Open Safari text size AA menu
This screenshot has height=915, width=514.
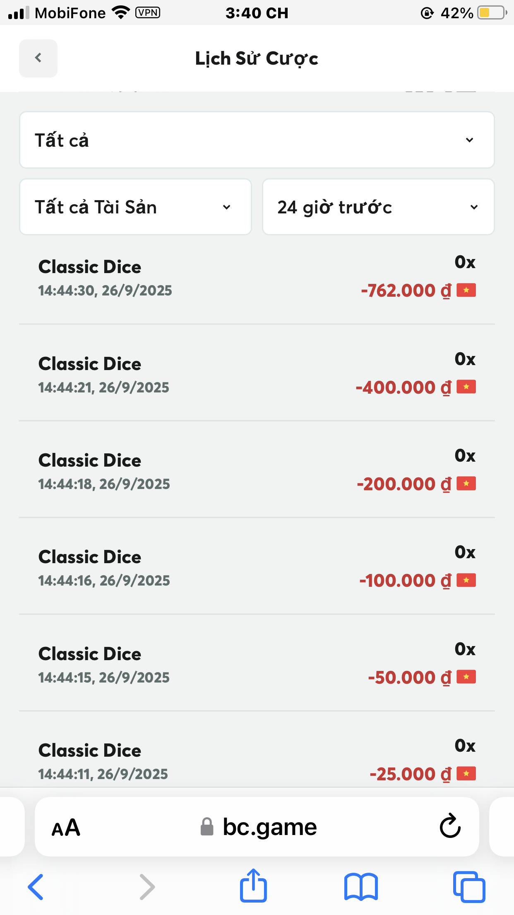coord(66,828)
